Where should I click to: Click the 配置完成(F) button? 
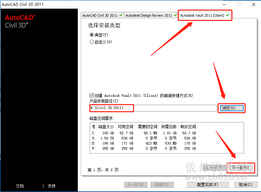[x=208, y=185]
